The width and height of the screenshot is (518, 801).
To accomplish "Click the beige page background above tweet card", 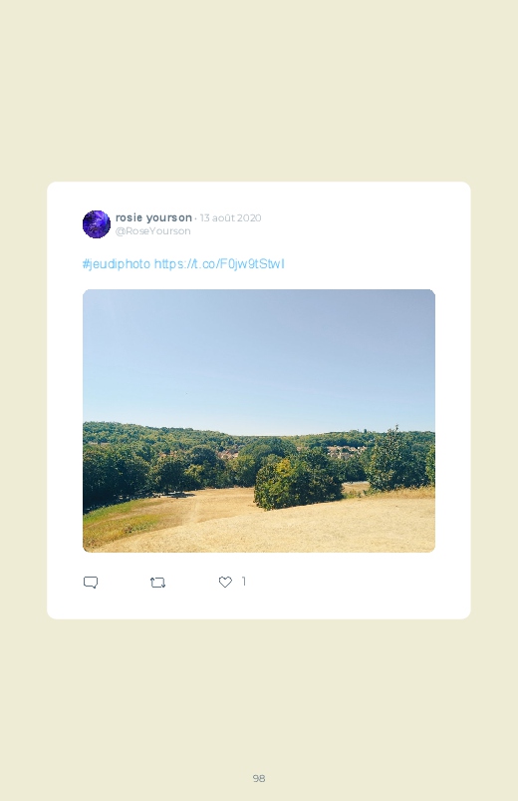I will [259, 92].
